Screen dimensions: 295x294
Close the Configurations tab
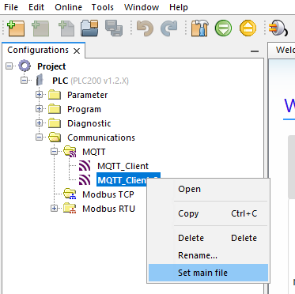coord(77,51)
